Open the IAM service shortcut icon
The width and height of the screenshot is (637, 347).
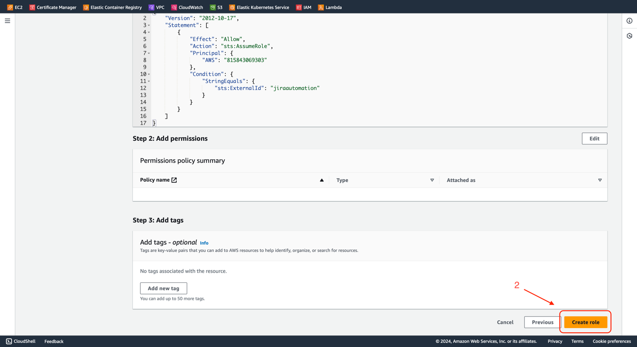pos(299,7)
